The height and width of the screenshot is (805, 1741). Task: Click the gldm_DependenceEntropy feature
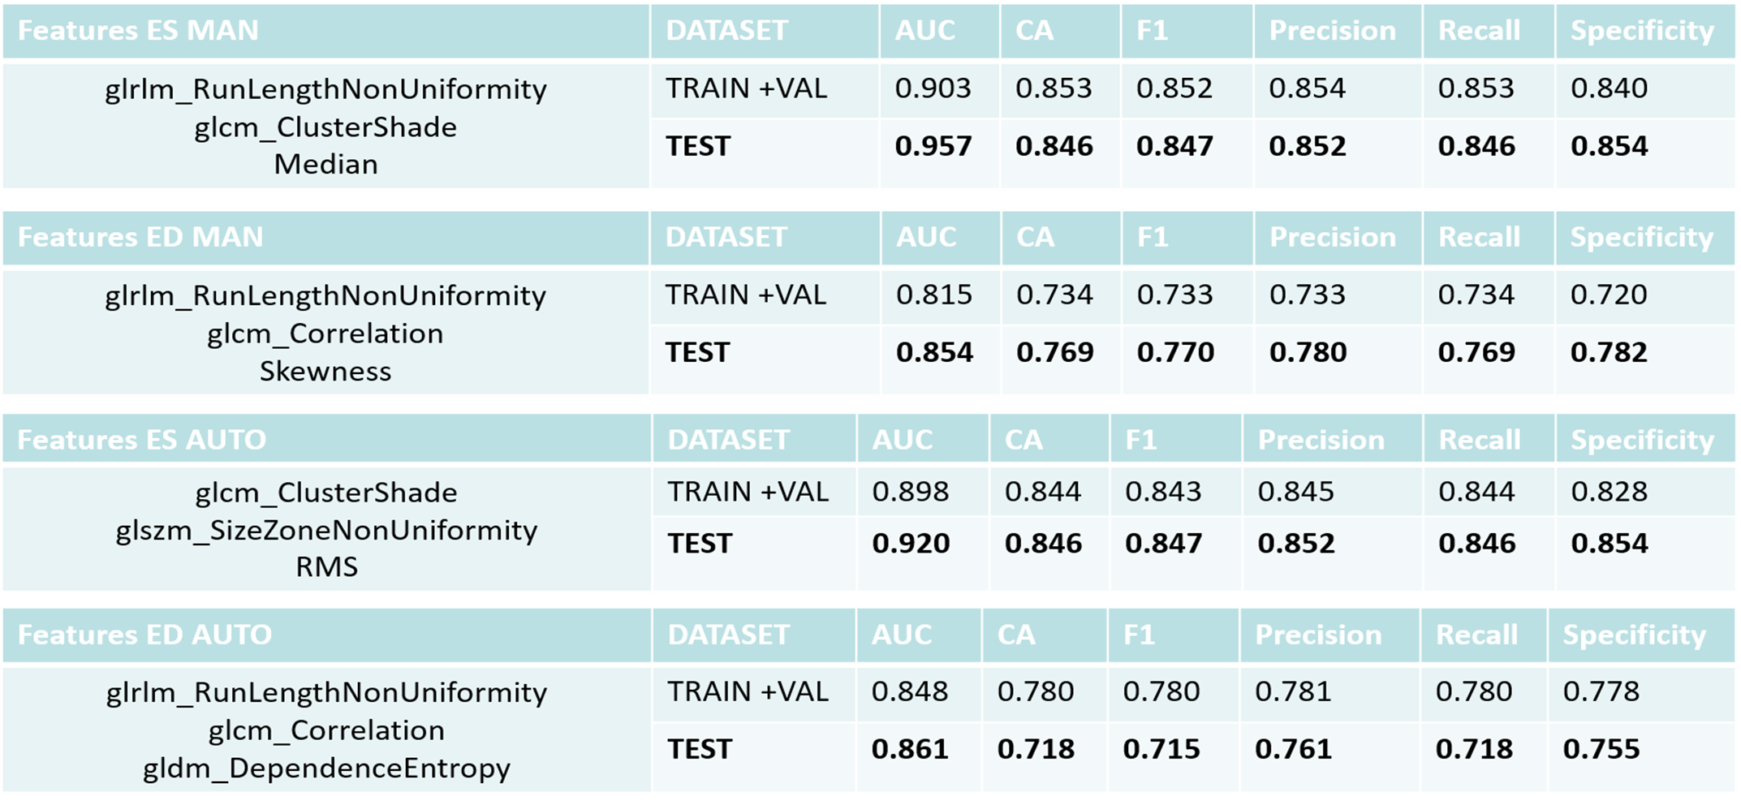[326, 768]
